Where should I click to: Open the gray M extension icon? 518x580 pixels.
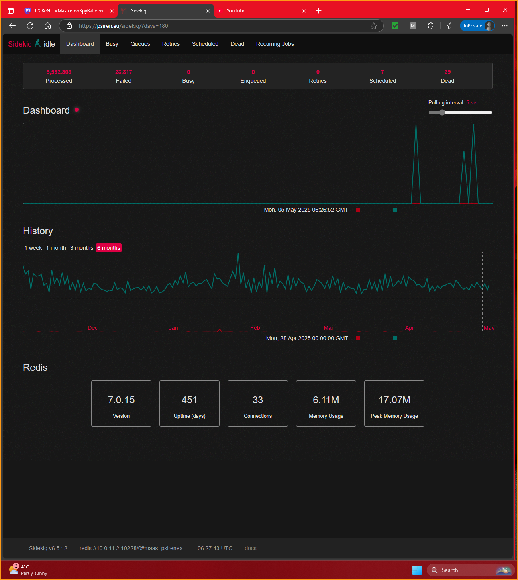(413, 26)
